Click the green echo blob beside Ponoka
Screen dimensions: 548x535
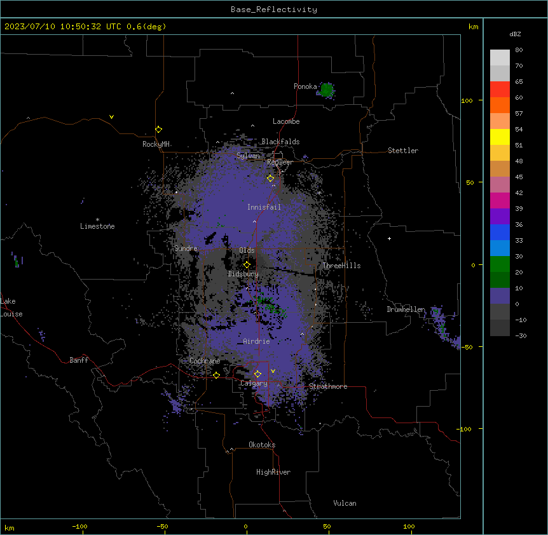327,90
